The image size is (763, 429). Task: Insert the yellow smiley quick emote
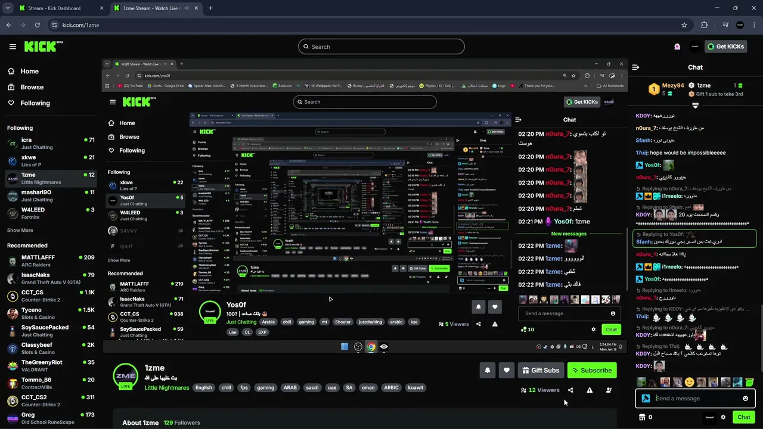tap(689, 382)
